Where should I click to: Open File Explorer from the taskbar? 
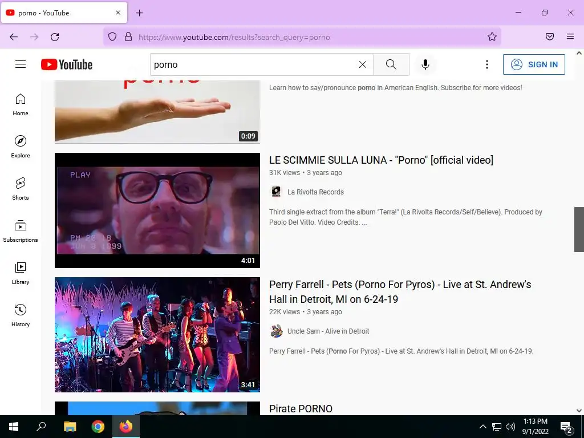click(70, 427)
